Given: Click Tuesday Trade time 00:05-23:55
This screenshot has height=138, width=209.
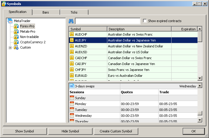Looking at the screenshot, I should coord(168,110).
